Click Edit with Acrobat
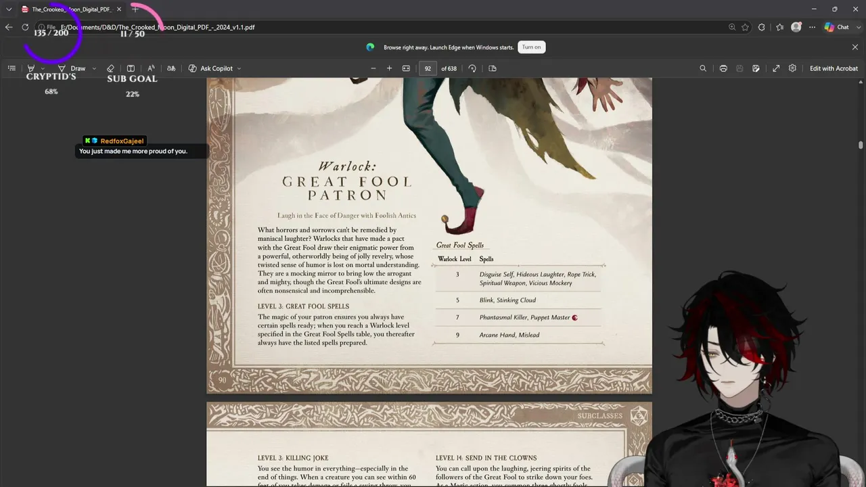Screen dimensions: 866x487 click(x=834, y=68)
